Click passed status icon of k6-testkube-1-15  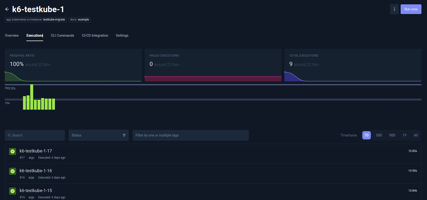pyautogui.click(x=13, y=191)
